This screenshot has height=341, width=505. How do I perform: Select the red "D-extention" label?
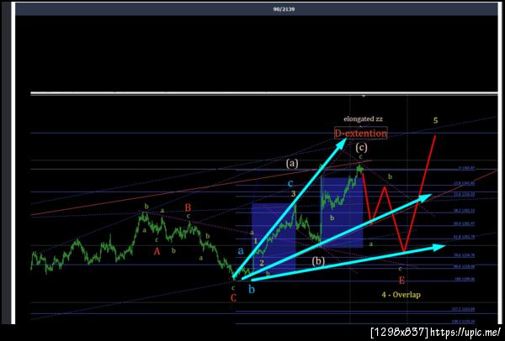coord(361,133)
